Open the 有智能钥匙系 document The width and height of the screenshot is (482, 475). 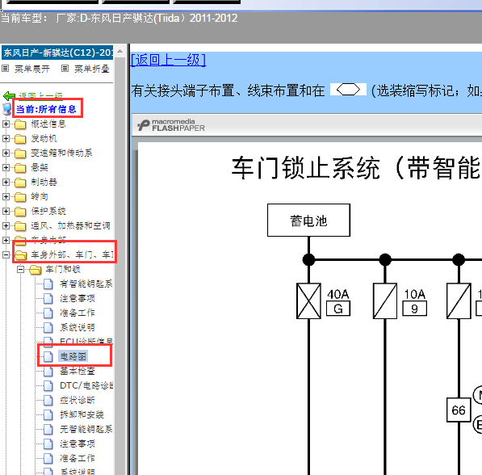pos(86,284)
